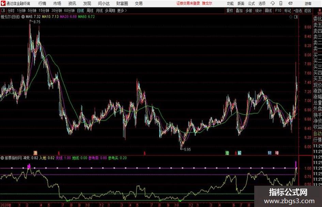The image size is (322, 207).
Task: Open the 选项 options menu
Action: tap(262, 3)
